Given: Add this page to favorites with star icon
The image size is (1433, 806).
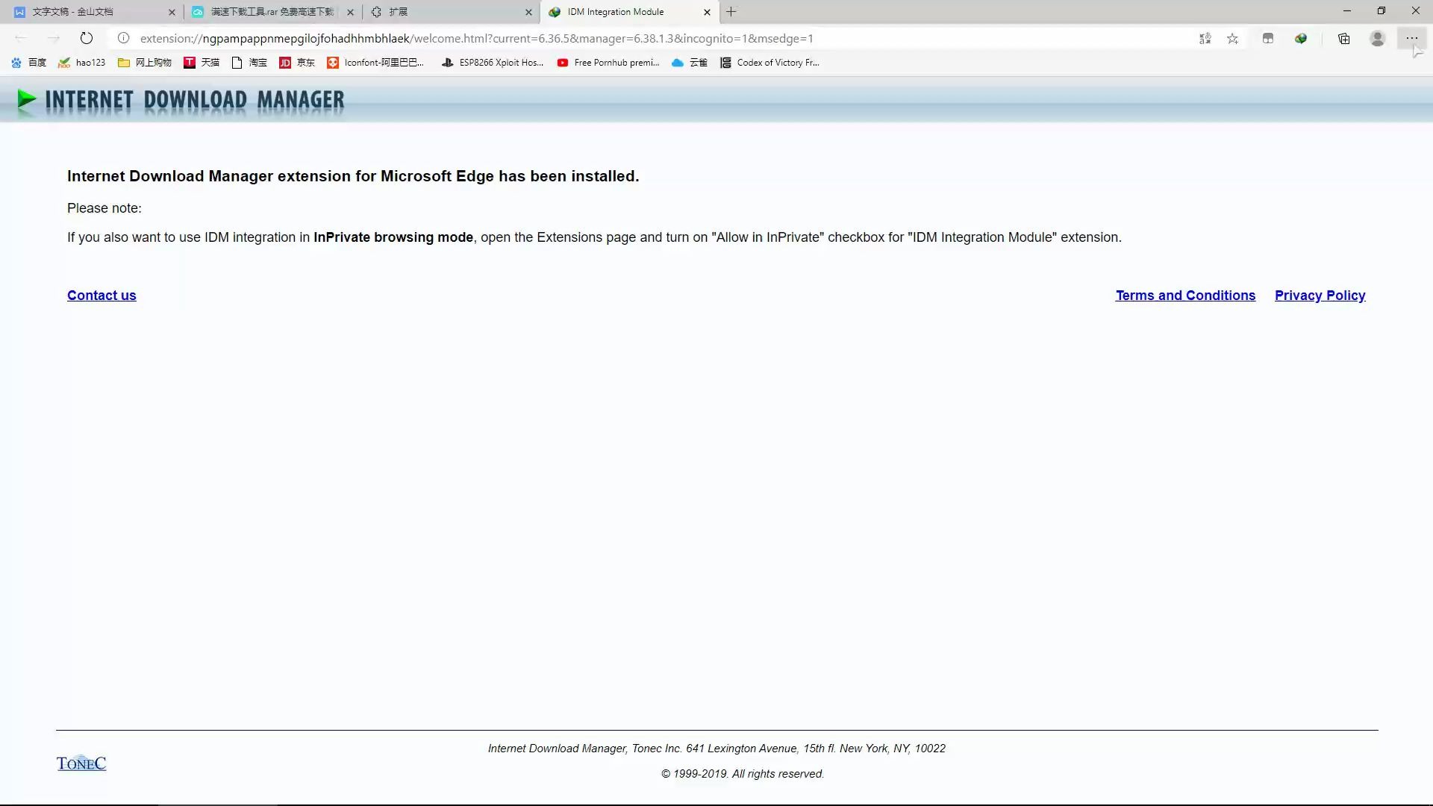Looking at the screenshot, I should [x=1233, y=38].
